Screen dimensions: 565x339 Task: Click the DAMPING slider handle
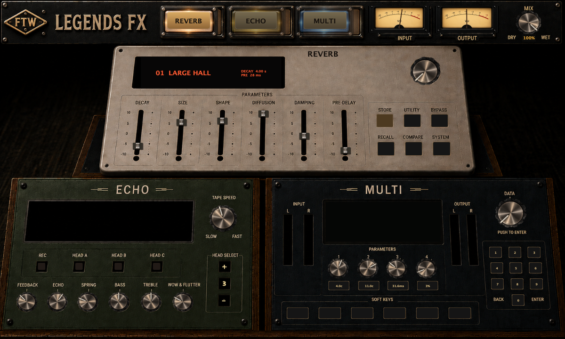point(304,136)
